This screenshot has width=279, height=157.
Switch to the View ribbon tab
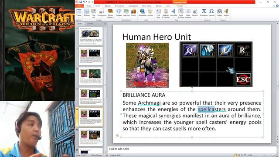click(x=168, y=6)
